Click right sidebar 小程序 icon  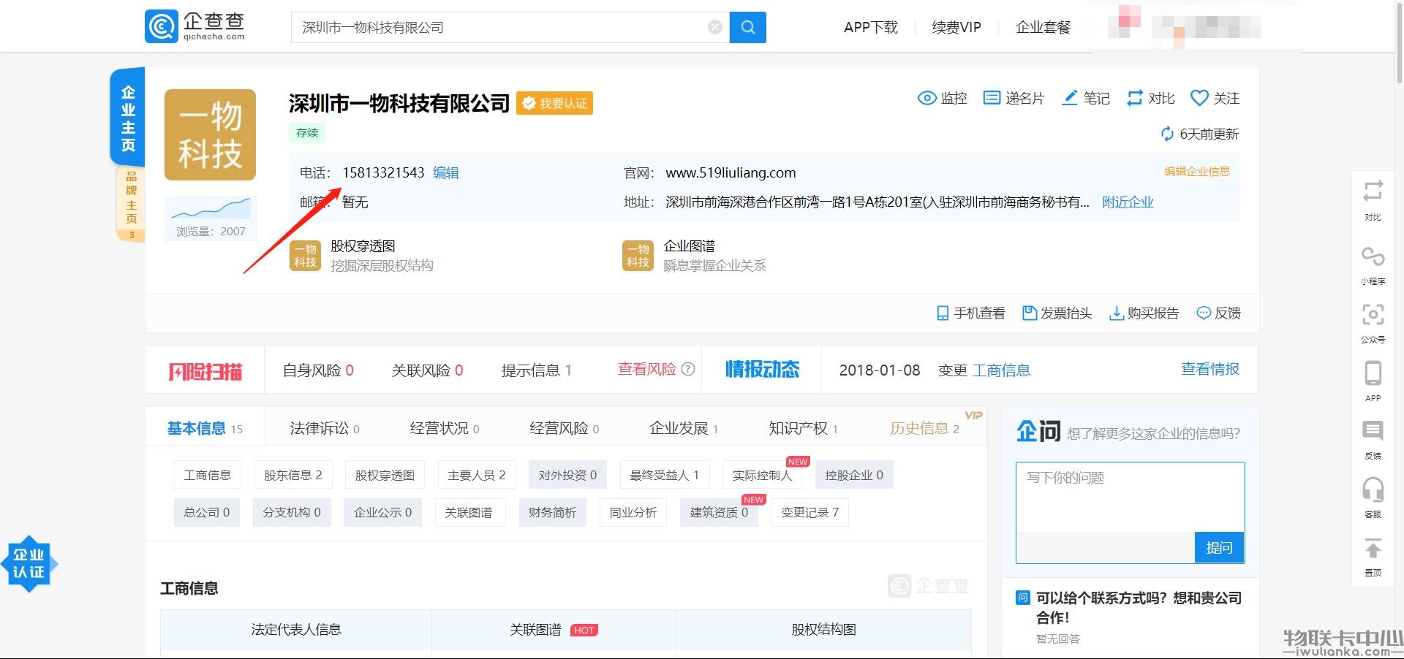(x=1373, y=256)
